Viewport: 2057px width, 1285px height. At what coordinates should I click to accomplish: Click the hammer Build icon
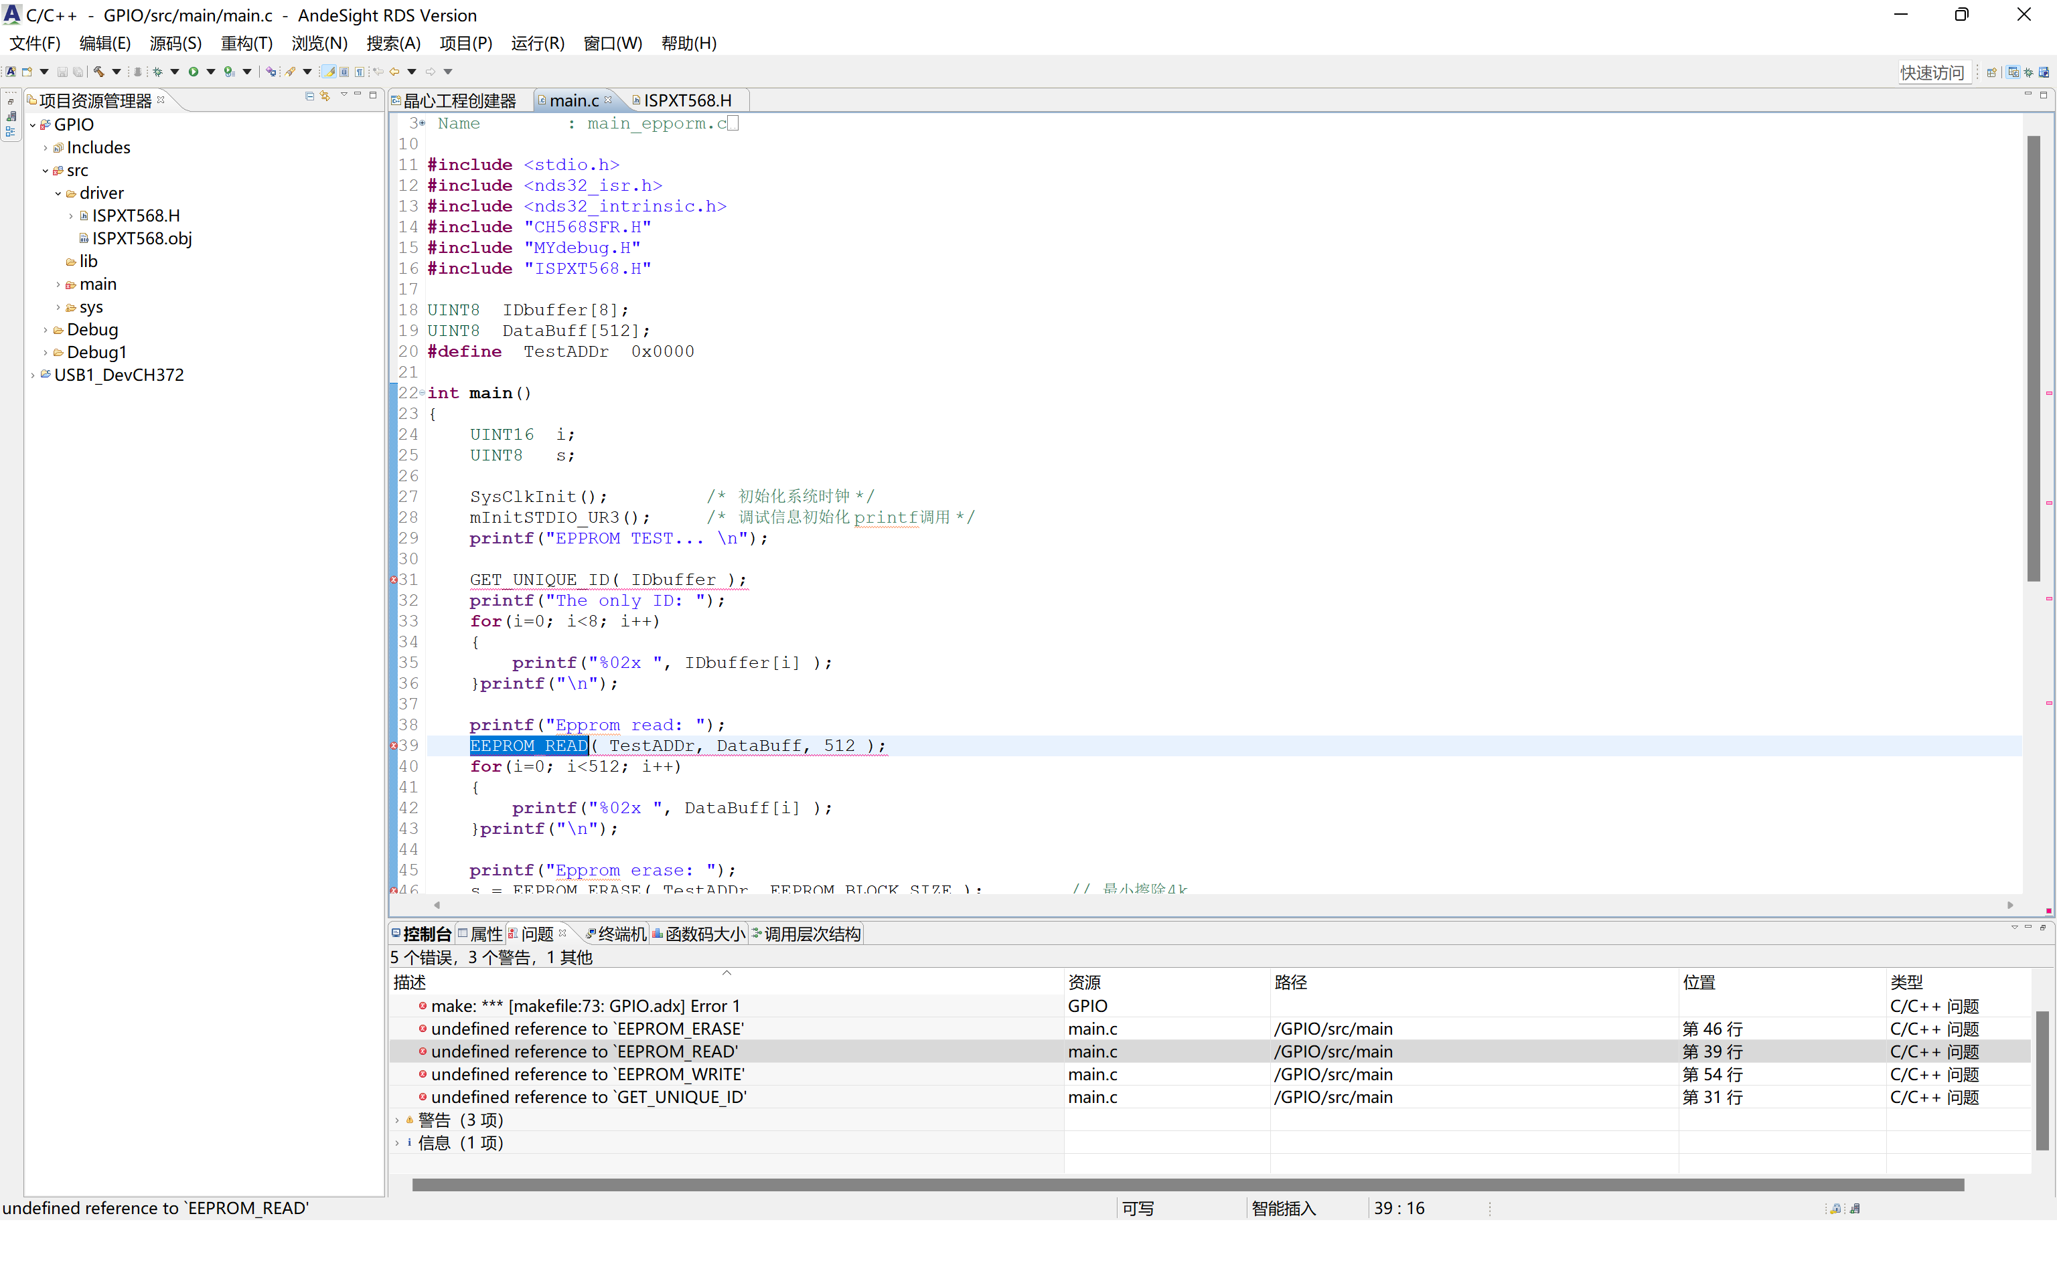pyautogui.click(x=98, y=72)
